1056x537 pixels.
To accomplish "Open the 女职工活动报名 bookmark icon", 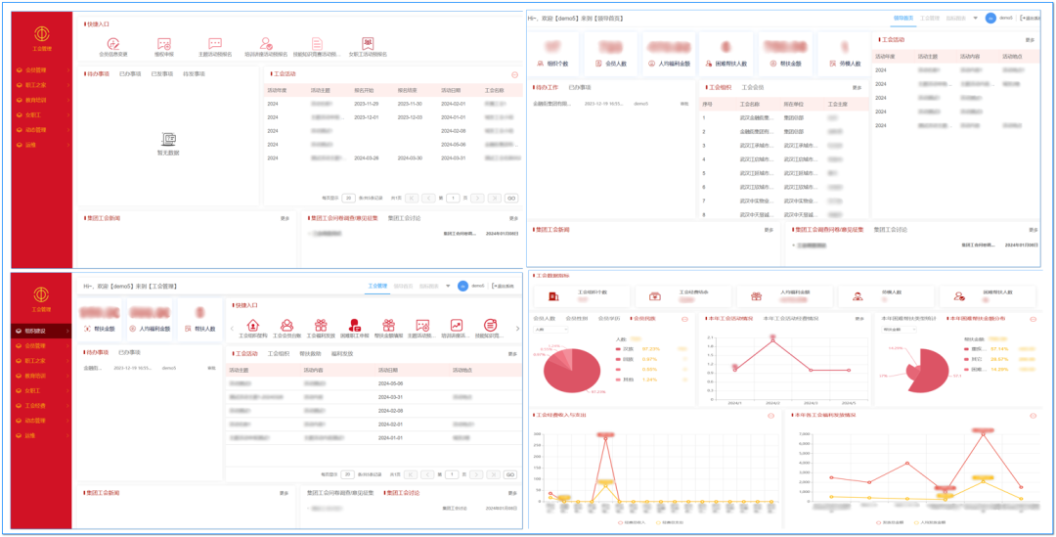I will 368,43.
